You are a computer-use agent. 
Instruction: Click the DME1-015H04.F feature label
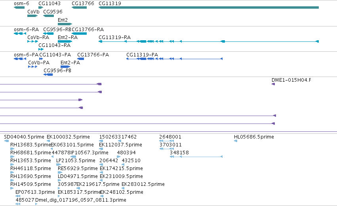[291, 80]
